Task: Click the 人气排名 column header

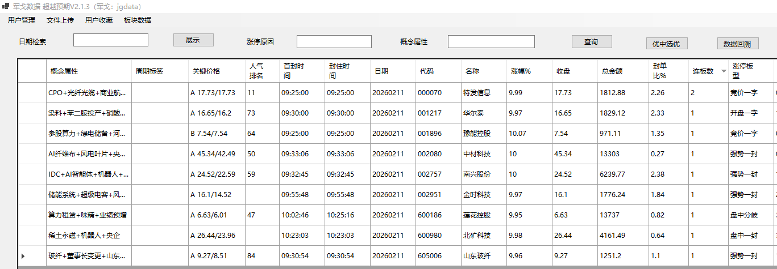Action: (x=262, y=71)
